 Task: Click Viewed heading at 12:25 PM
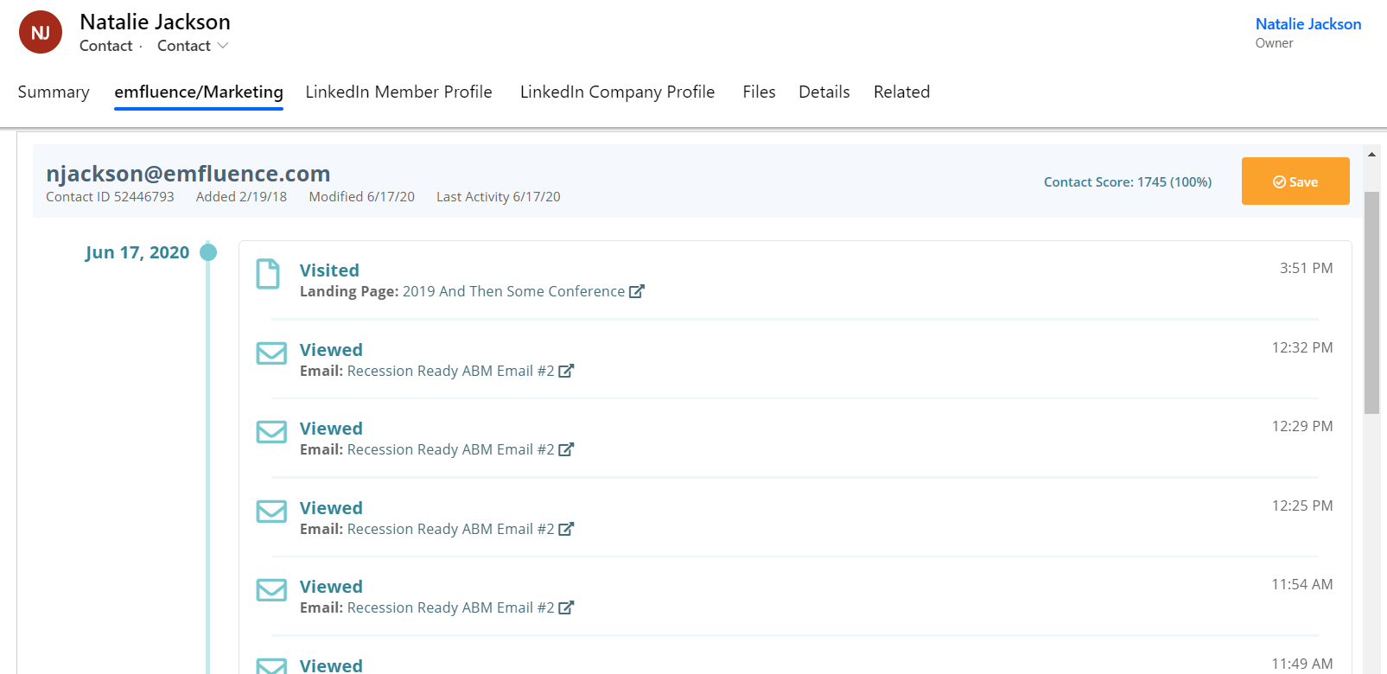331,508
